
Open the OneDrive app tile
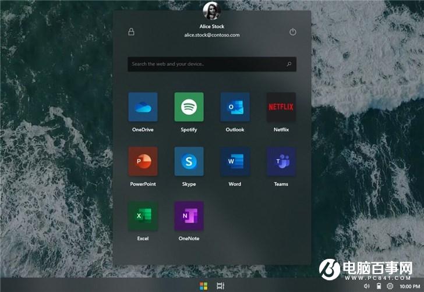click(143, 107)
